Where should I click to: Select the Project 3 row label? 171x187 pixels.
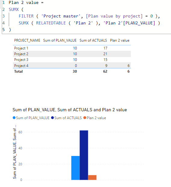pyautogui.click(x=21, y=60)
